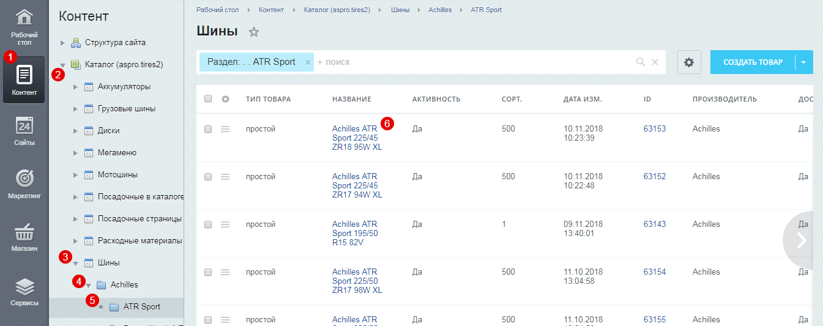Click the search magnifier icon
This screenshot has height=326, width=823.
[x=641, y=62]
